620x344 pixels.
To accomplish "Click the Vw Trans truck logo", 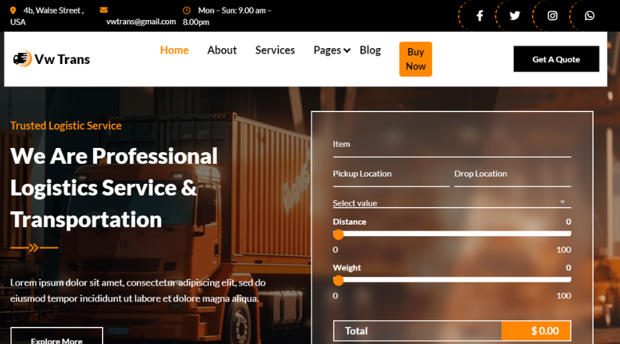I will click(x=22, y=59).
